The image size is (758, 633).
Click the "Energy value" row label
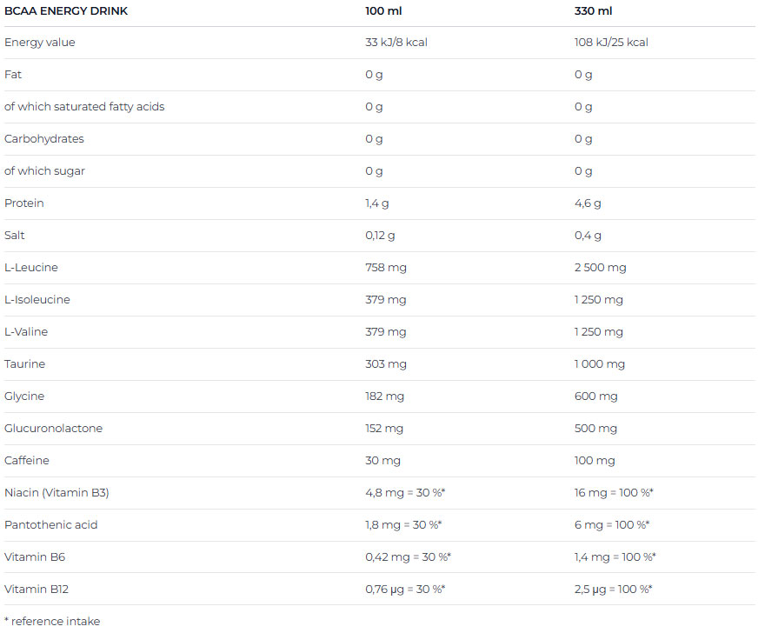(x=40, y=43)
